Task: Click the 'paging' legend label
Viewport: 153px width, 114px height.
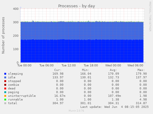Action: pyautogui.click(x=14, y=92)
